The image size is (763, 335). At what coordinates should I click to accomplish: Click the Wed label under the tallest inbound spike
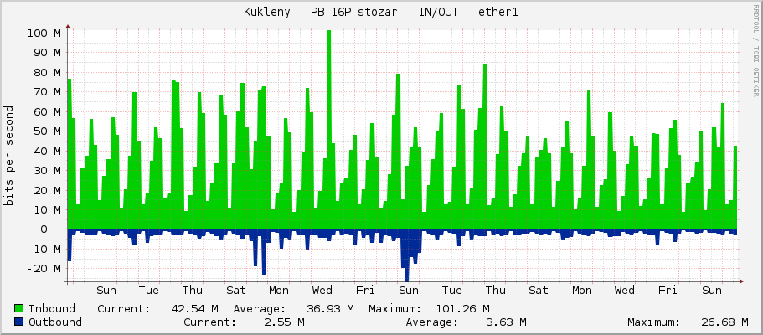pos(322,291)
